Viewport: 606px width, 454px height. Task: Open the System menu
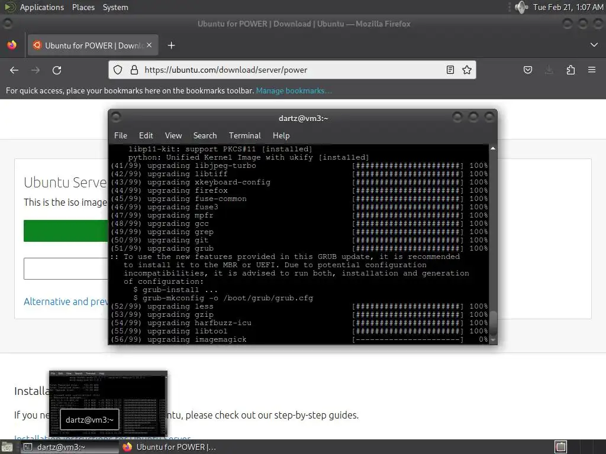point(115,7)
